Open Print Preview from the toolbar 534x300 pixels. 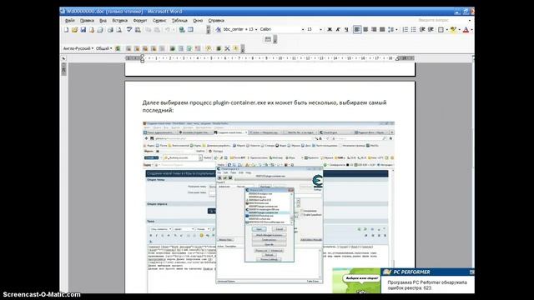(118, 30)
